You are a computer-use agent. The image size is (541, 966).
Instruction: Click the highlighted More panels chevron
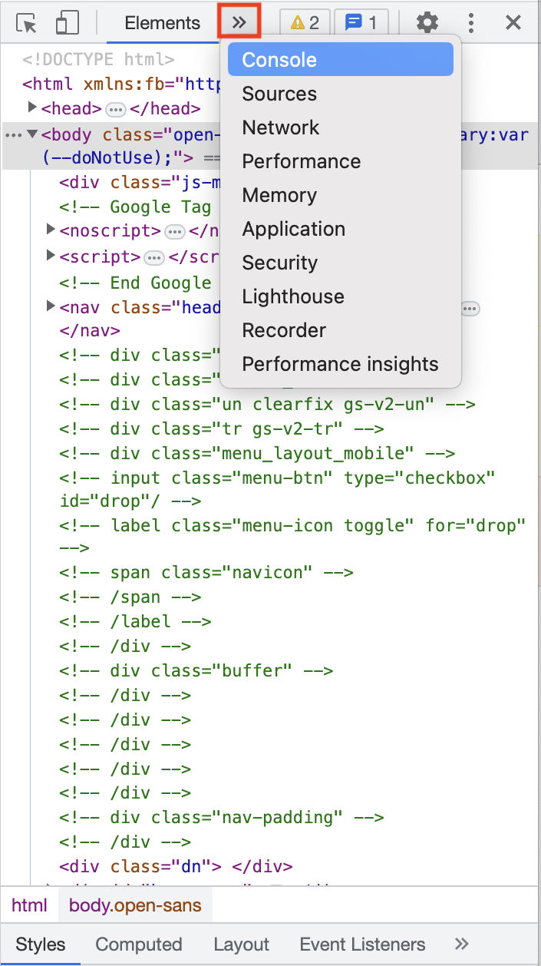(239, 22)
